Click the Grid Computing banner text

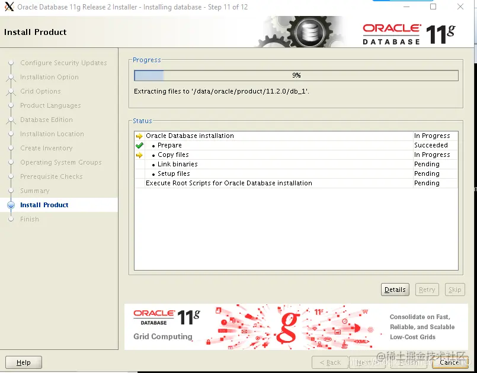pyautogui.click(x=163, y=336)
